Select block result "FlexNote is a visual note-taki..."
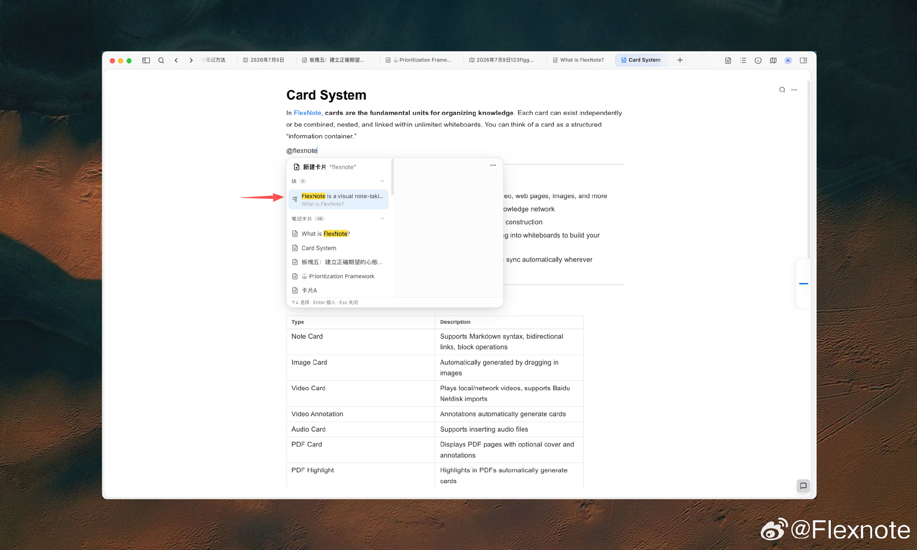Viewport: 917px width, 550px height. point(338,200)
